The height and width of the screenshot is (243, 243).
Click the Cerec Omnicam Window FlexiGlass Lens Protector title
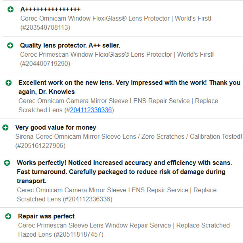[116, 18]
